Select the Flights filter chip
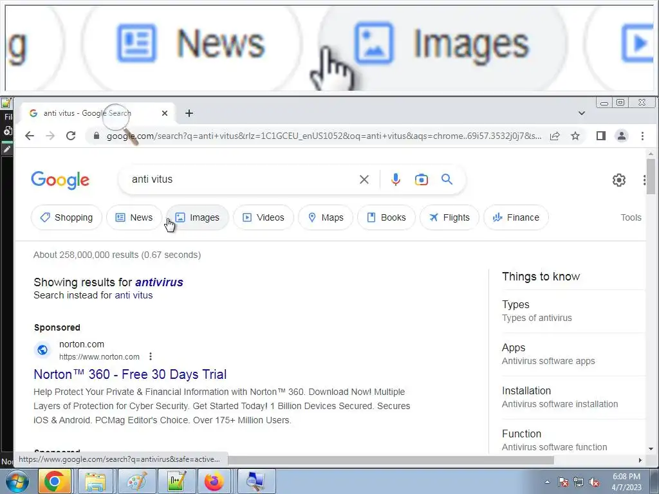This screenshot has width=659, height=494. coord(449,217)
